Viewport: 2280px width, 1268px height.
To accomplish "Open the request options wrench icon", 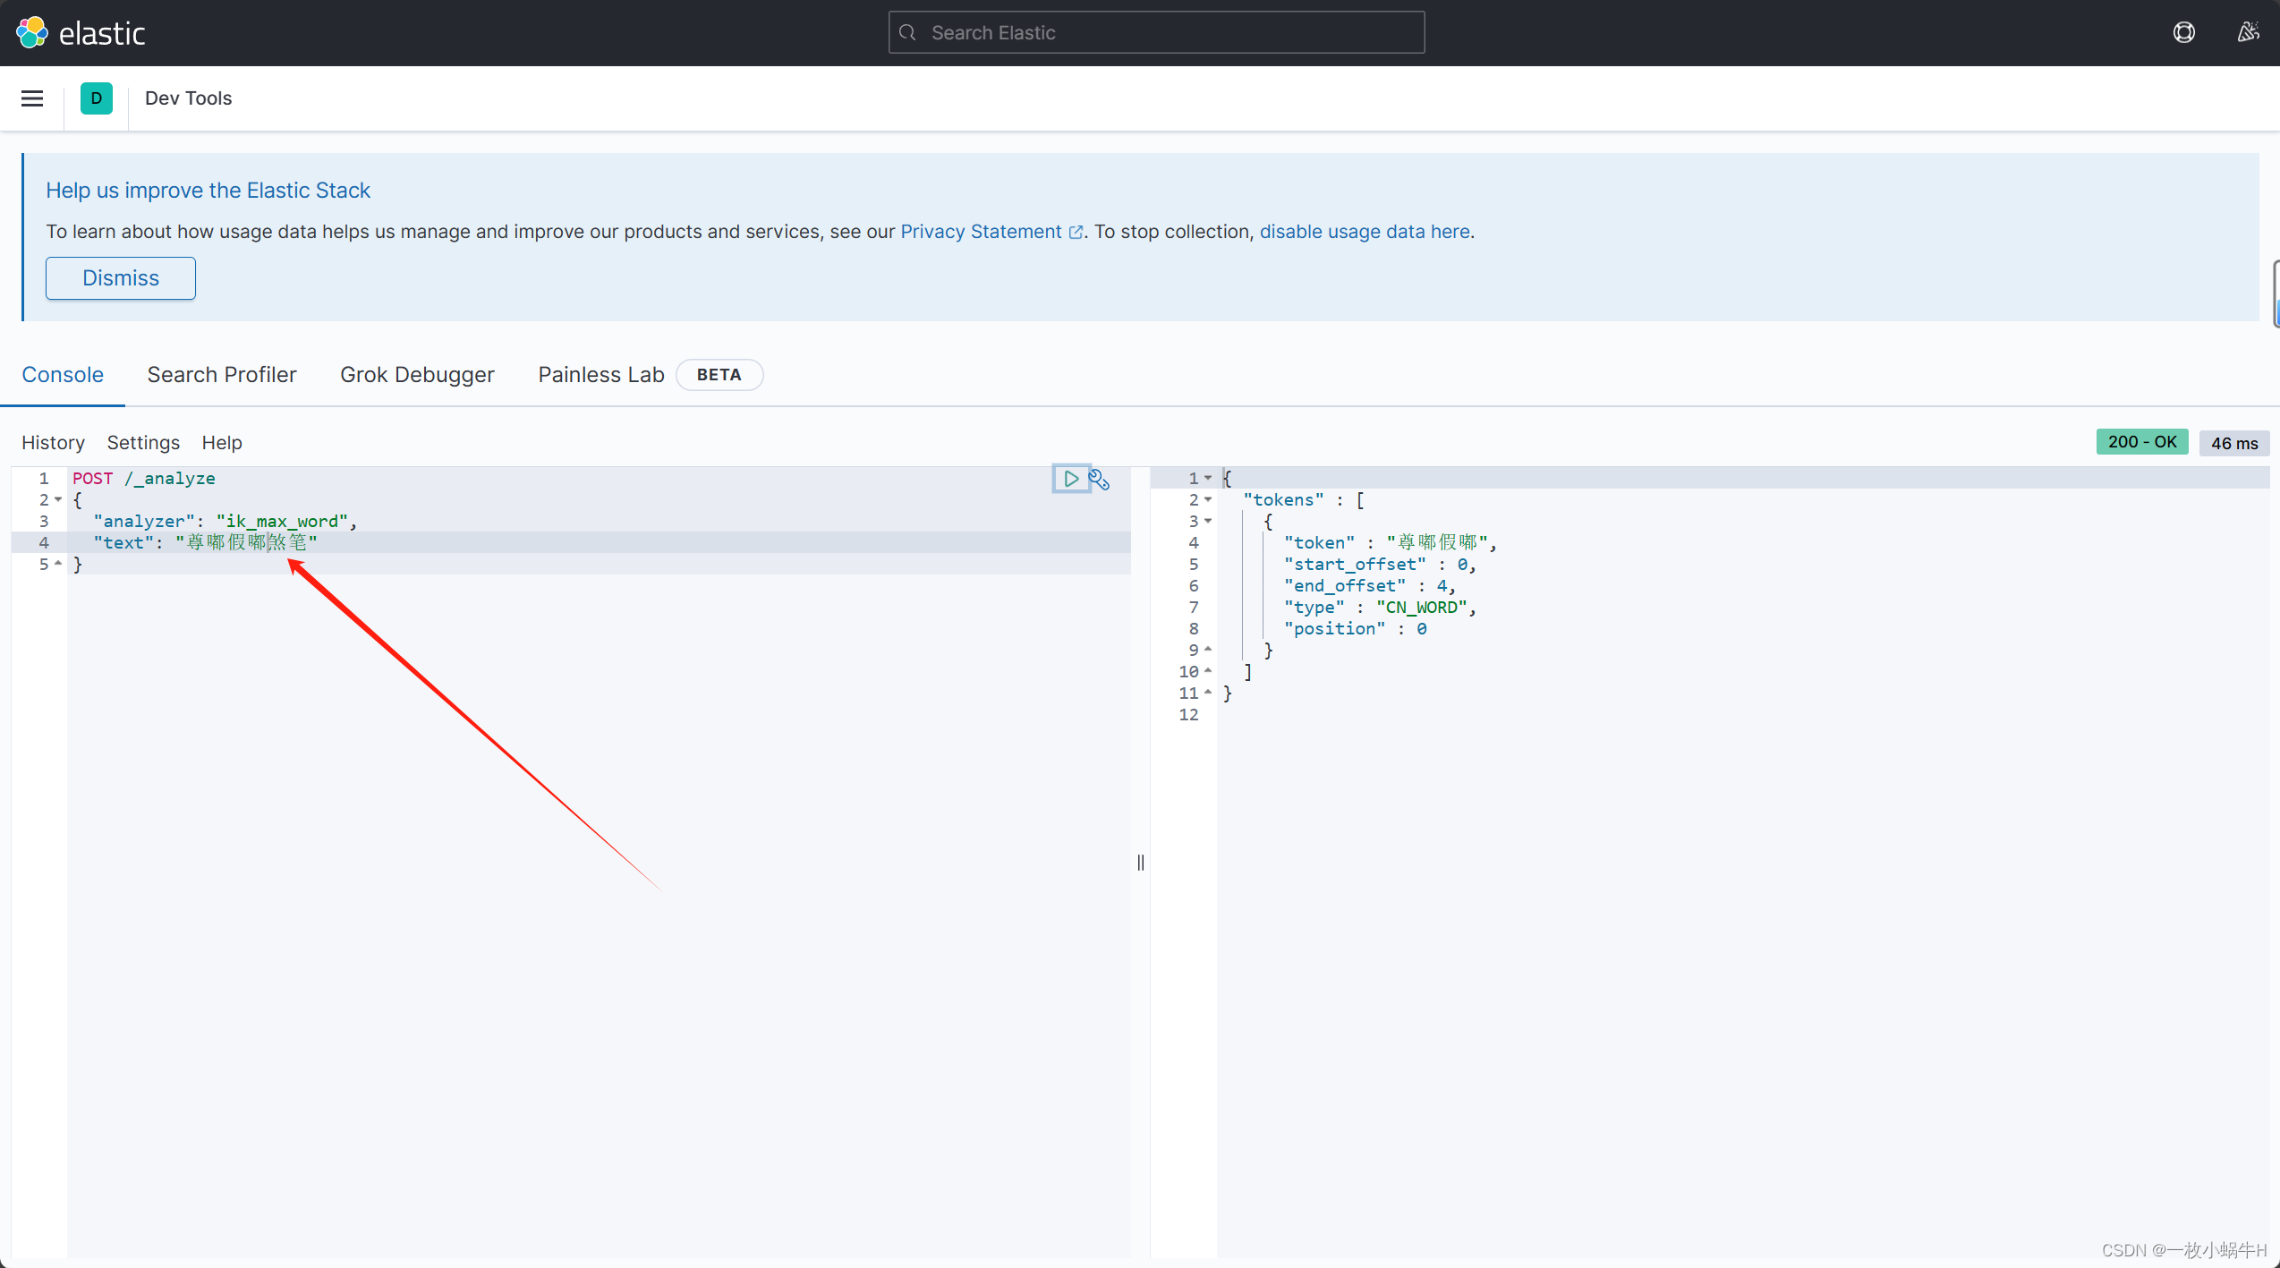I will [1099, 479].
